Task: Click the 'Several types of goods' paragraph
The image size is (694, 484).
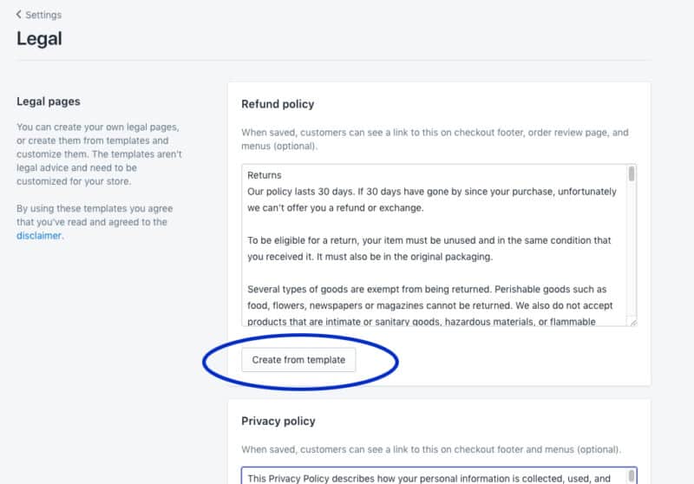Action: (429, 305)
